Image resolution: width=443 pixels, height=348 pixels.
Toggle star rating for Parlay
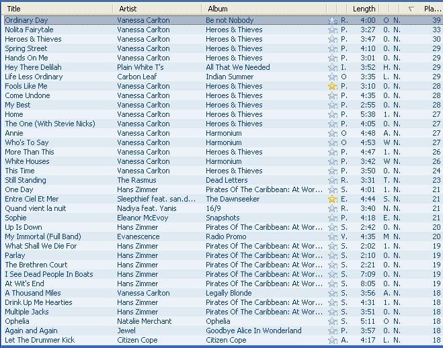[x=333, y=256]
